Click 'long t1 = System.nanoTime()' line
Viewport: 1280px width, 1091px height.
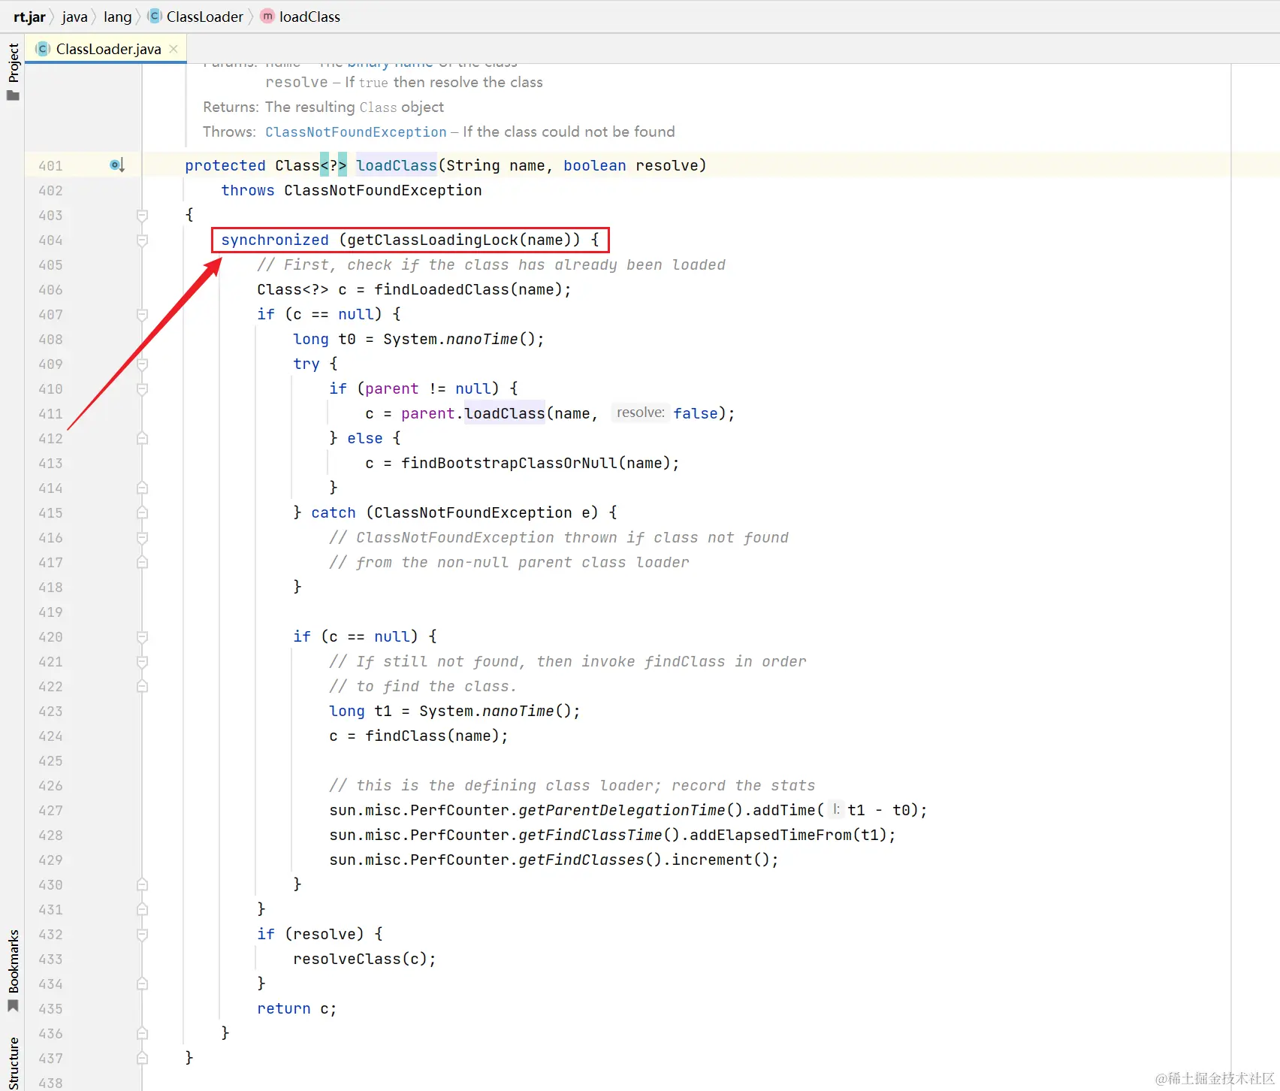coord(454,712)
